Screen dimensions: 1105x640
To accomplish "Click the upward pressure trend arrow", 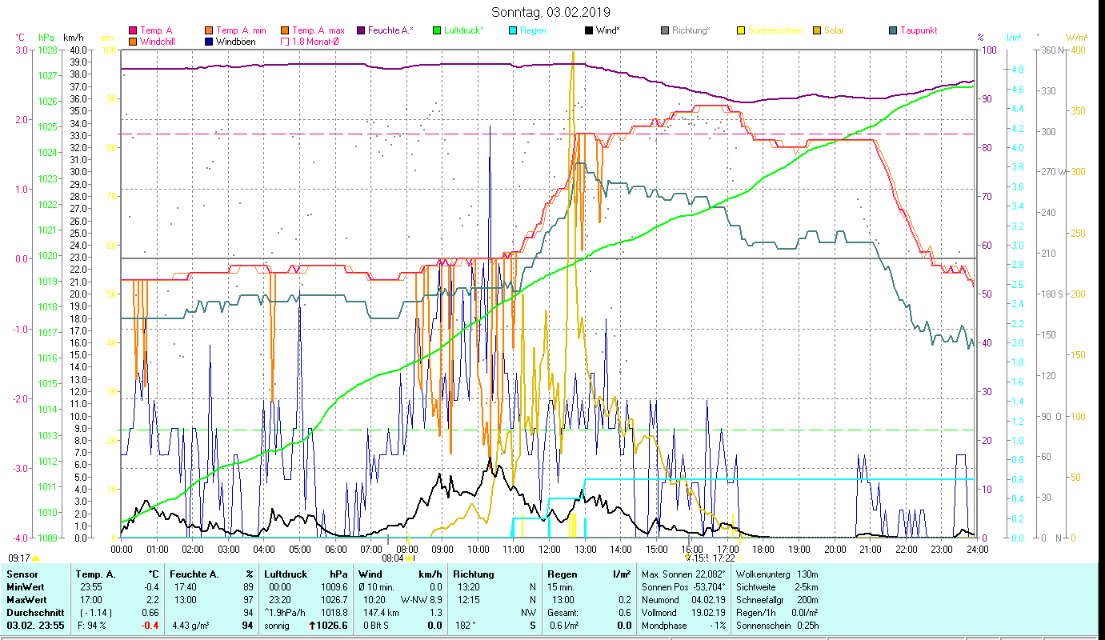I will tap(311, 626).
